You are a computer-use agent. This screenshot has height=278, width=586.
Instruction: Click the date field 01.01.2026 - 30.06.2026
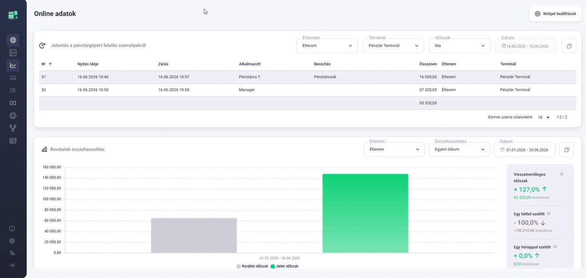click(x=525, y=149)
